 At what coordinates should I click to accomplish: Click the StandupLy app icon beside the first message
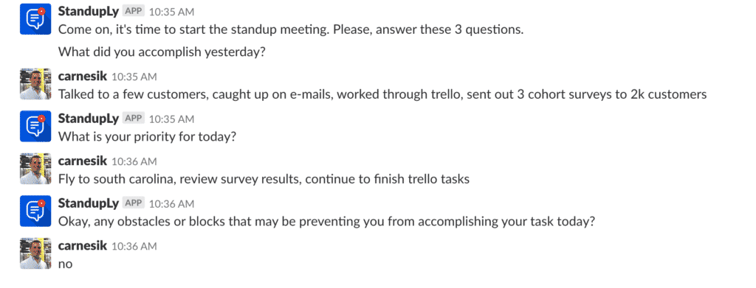[35, 19]
